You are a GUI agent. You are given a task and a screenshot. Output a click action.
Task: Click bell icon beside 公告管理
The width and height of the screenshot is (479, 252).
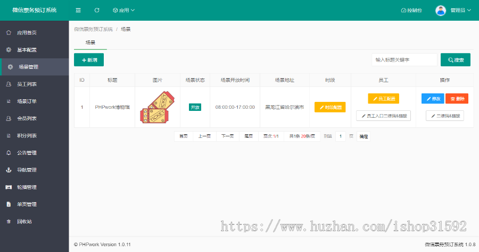(x=9, y=153)
